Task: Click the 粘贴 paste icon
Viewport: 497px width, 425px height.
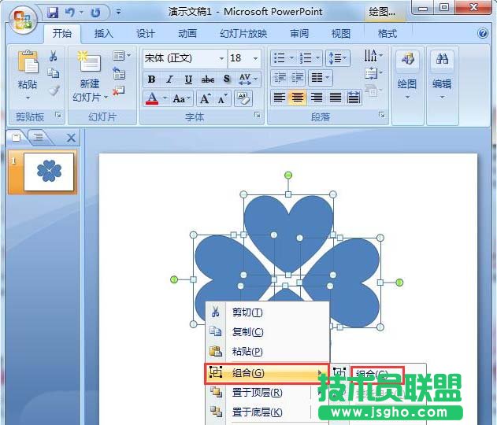Action: [x=28, y=62]
